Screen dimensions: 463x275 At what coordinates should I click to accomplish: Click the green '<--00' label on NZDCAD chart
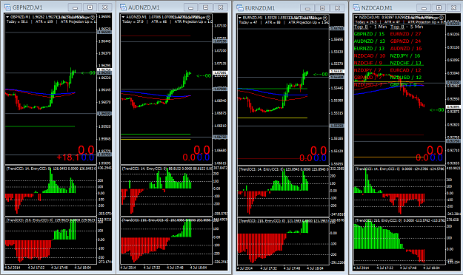tap(437, 110)
